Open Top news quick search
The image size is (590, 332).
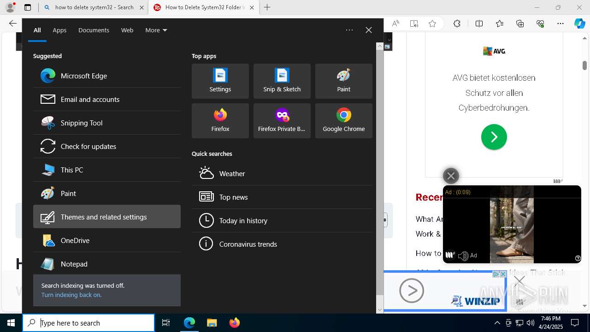click(x=282, y=197)
